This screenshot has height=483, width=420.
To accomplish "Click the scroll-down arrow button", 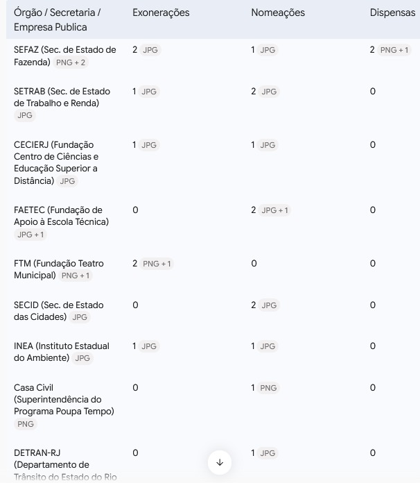I will pyautogui.click(x=220, y=462).
